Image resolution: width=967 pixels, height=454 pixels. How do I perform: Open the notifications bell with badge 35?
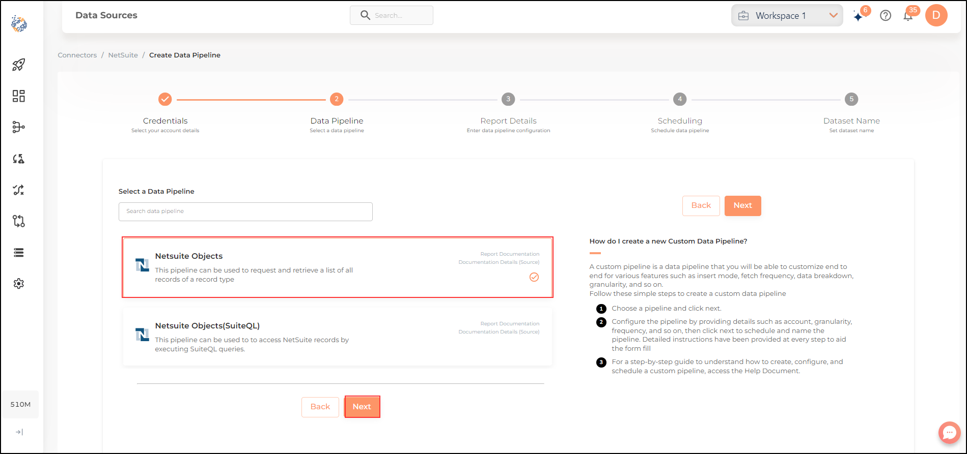coord(909,15)
